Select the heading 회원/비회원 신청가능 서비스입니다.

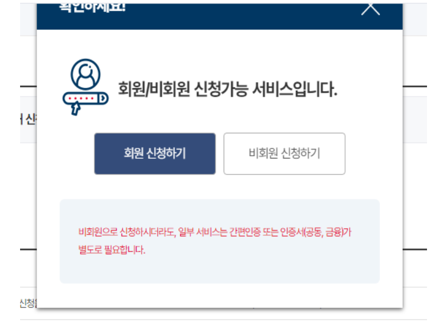[227, 89]
